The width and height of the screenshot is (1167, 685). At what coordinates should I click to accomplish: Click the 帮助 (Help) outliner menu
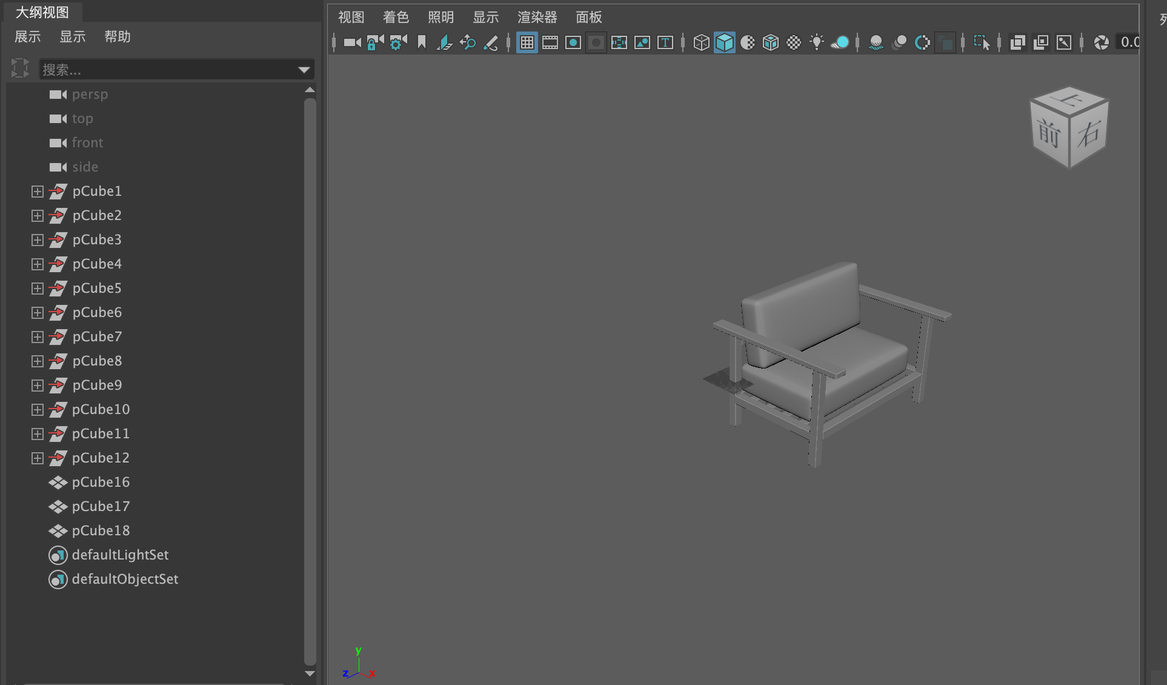point(117,37)
